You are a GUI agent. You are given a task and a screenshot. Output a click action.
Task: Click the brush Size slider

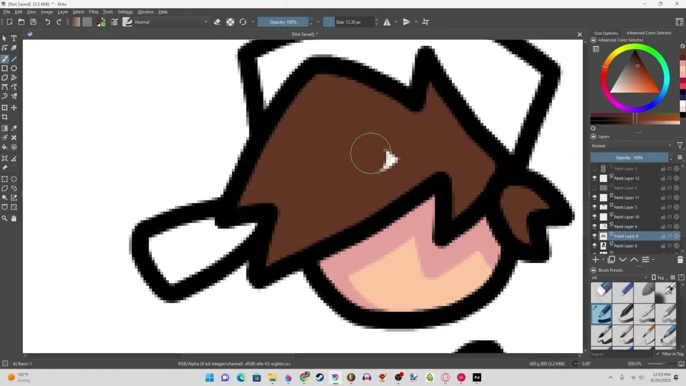(x=348, y=22)
